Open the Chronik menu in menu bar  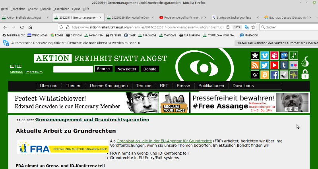pos(45,9)
